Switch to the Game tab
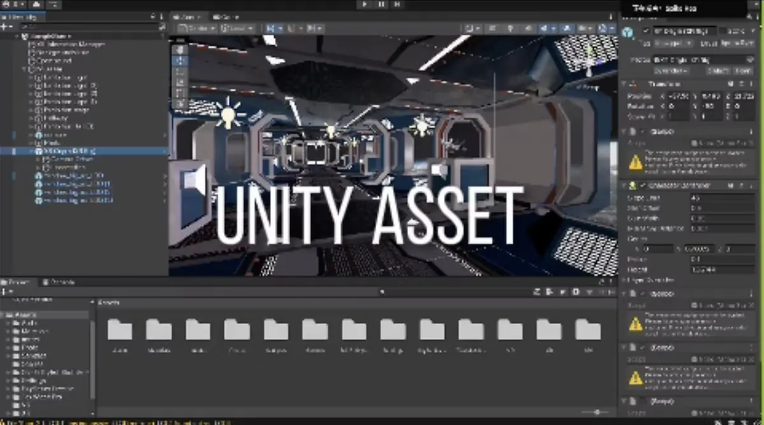Image resolution: width=764 pixels, height=425 pixels. pyautogui.click(x=225, y=17)
